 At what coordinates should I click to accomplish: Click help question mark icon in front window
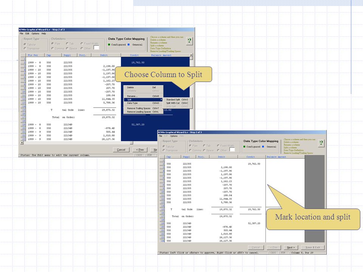click(321, 143)
